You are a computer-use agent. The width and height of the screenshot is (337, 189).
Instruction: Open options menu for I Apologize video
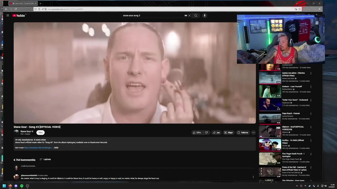click(311, 154)
